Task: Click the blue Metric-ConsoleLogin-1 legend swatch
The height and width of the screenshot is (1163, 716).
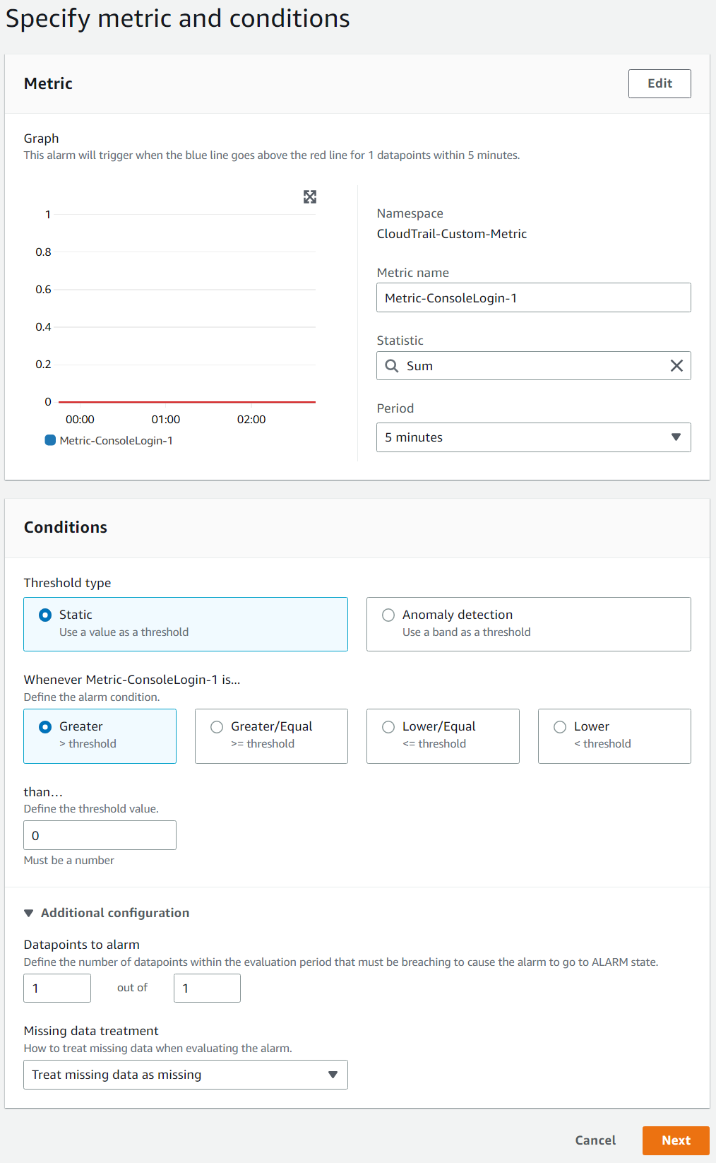Action: point(50,440)
